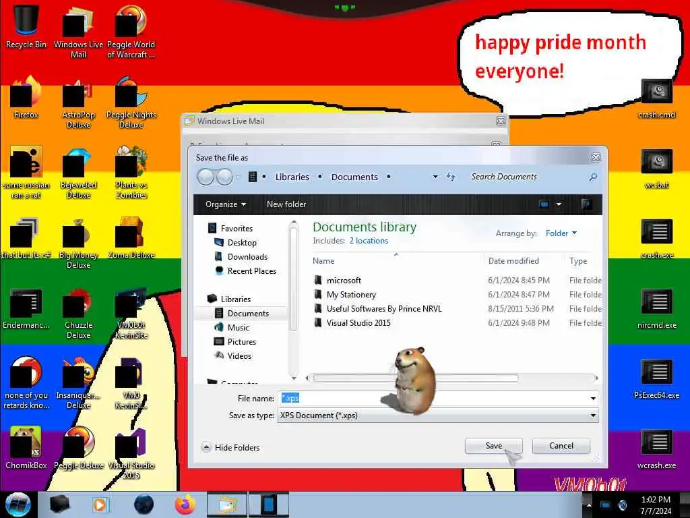Open Chuzzle Deluxe desktop icon
Image resolution: width=690 pixels, height=518 pixels.
pyautogui.click(x=78, y=313)
